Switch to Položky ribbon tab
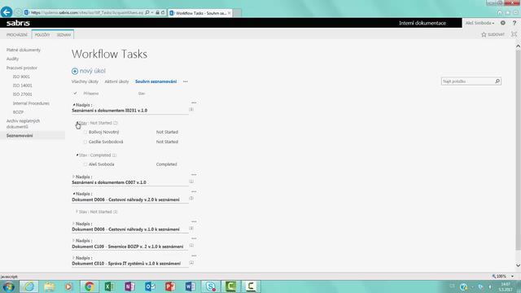Viewport: 521px width, 293px height. (42, 35)
